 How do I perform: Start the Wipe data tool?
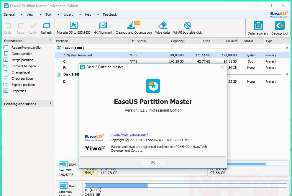[x=163, y=28]
